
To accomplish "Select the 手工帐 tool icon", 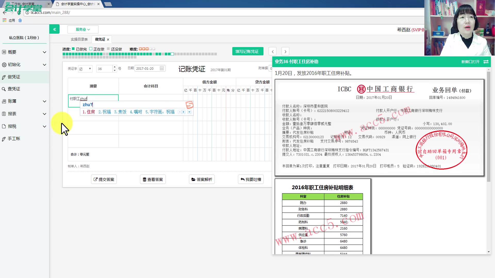I will pyautogui.click(x=4, y=138).
